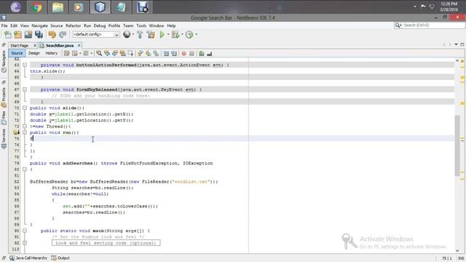Clean and build project icon
Screen dimensions: 466x262
pyautogui.click(x=151, y=34)
